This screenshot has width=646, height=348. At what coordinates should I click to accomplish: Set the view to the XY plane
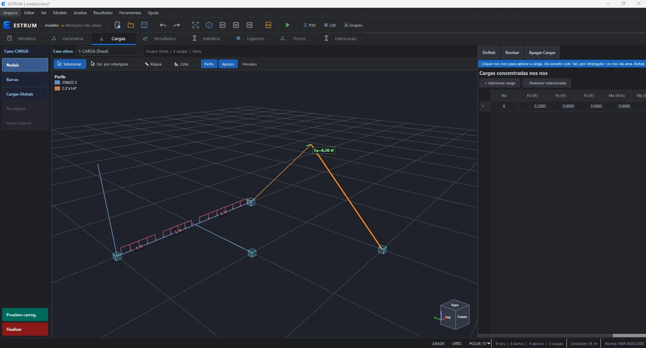[223, 25]
